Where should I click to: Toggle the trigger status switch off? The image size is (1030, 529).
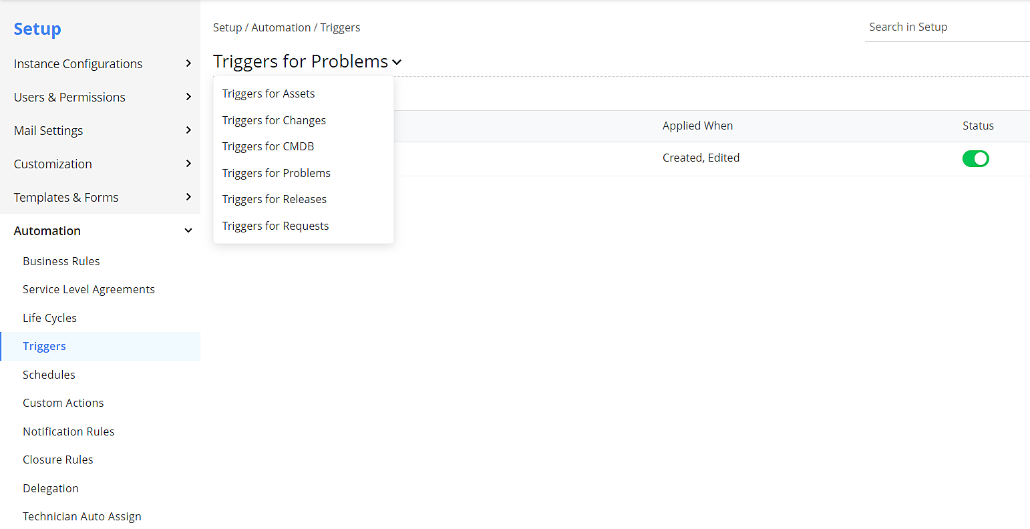pyautogui.click(x=975, y=158)
